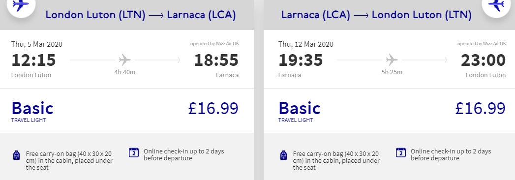This screenshot has height=180, width=515.
Task: Choose the £16.99 return fare price
Action: 480,108
